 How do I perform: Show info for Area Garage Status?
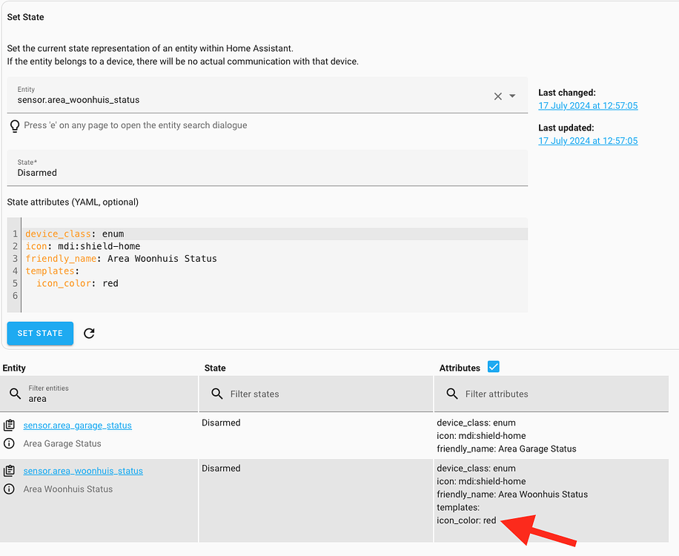(x=9, y=443)
